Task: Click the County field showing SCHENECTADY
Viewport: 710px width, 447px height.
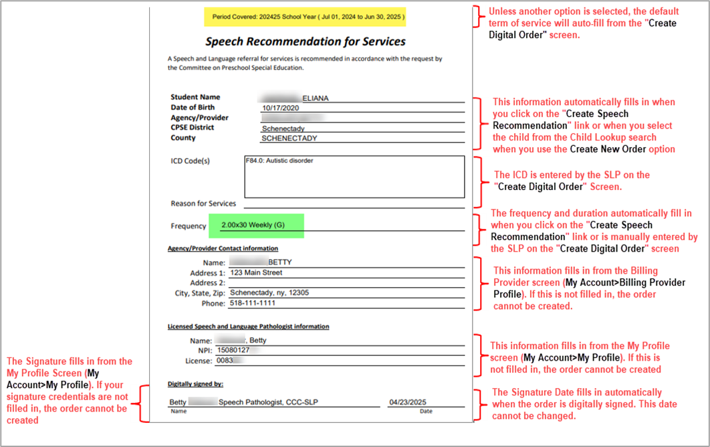Action: click(361, 139)
